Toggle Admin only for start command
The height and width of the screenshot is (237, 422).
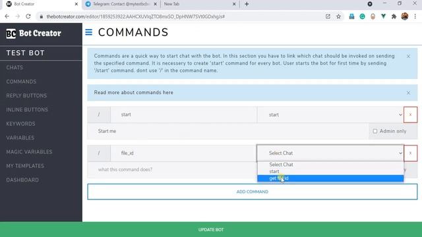pos(375,131)
